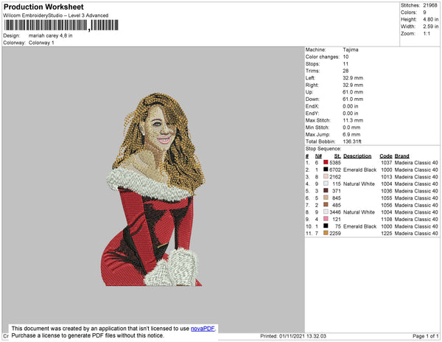Click the Down value 61.0 mm
Screen dimensions: 442x342
353,99
